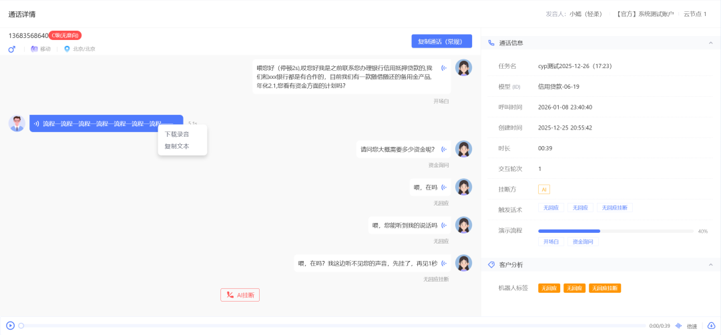Click the 开场白 flow tag
721x335 pixels.
(551, 242)
